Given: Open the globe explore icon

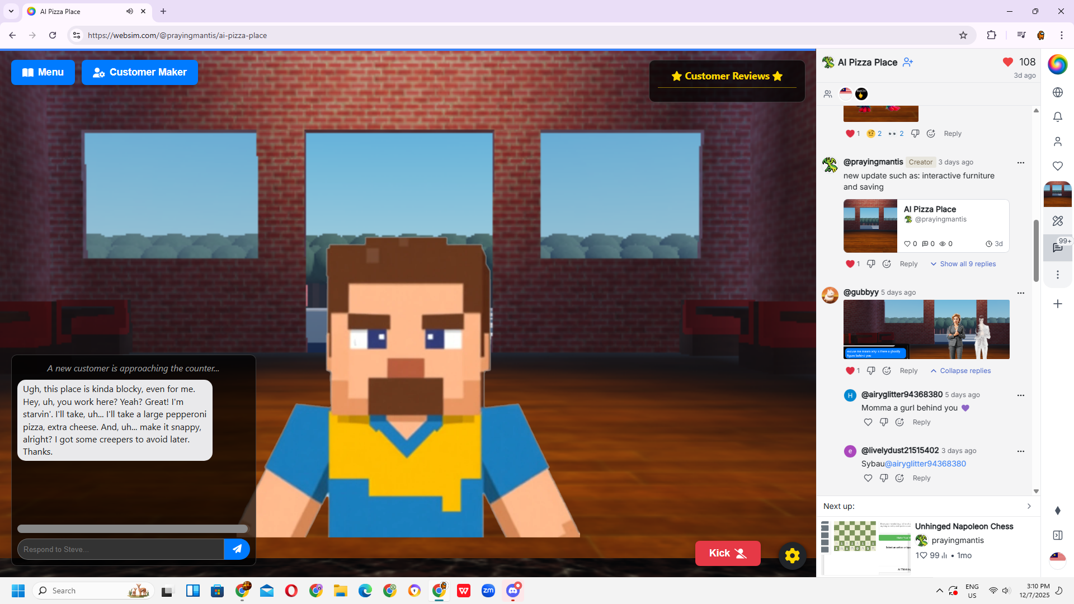Looking at the screenshot, I should [1057, 92].
